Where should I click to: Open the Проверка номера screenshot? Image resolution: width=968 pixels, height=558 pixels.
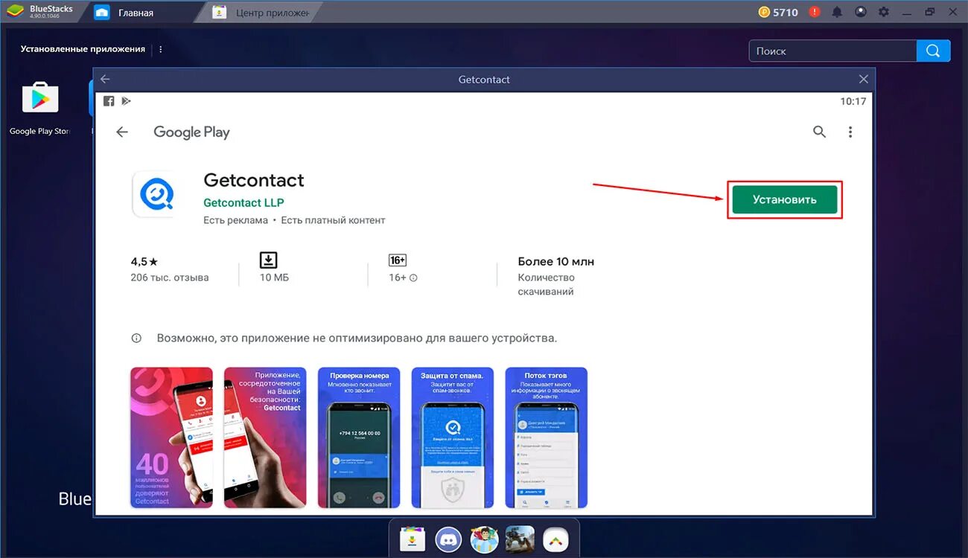(x=359, y=437)
